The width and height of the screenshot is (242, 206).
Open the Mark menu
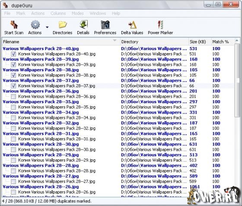pyautogui.click(x=21, y=13)
